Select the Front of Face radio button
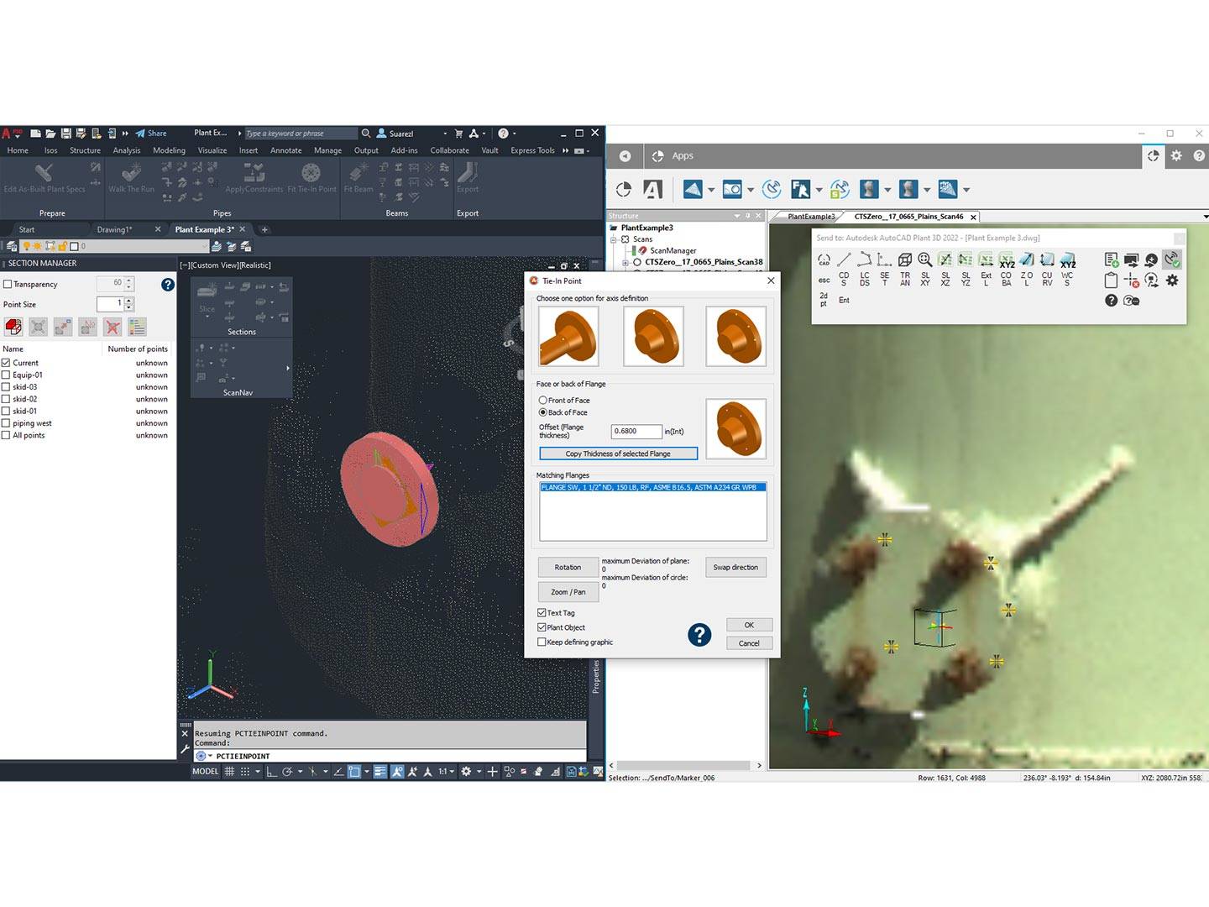The image size is (1209, 907). 543,401
